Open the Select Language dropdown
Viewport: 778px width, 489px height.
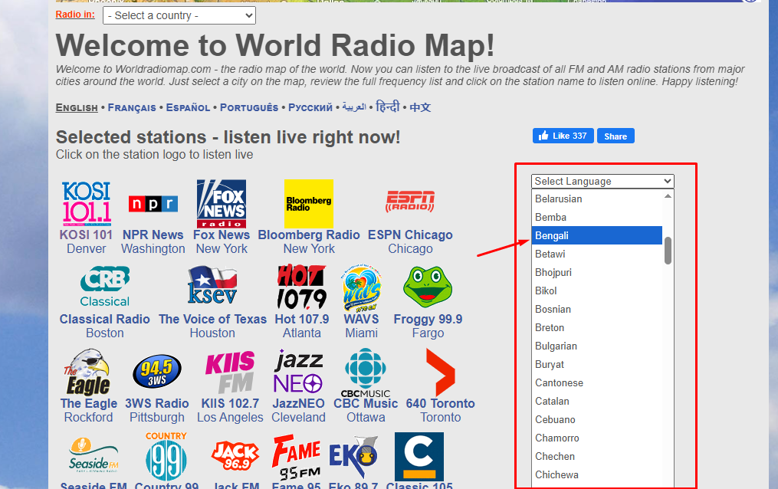click(602, 181)
